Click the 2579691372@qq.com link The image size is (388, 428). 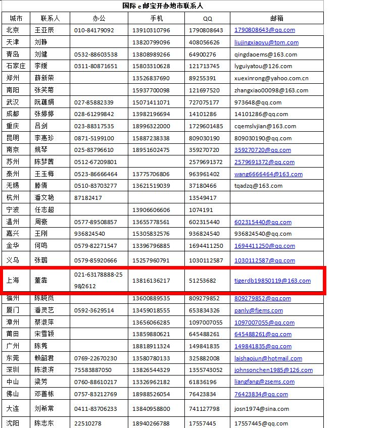[264, 162]
